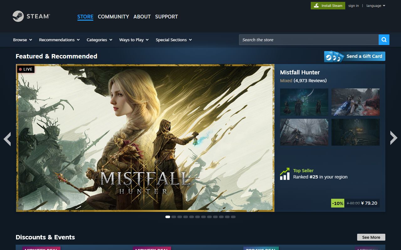
Task: Click the Top Seller chart icon
Action: [x=285, y=174]
